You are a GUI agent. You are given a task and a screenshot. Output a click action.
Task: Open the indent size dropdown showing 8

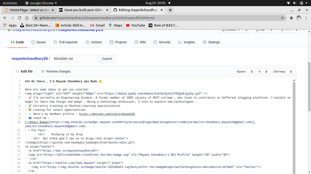(262, 71)
